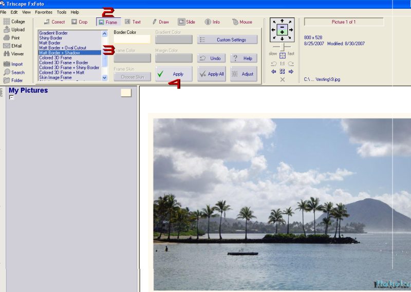Pick a Border Color swatch
Image resolution: width=411 pixels, height=292 pixels.
tap(132, 39)
